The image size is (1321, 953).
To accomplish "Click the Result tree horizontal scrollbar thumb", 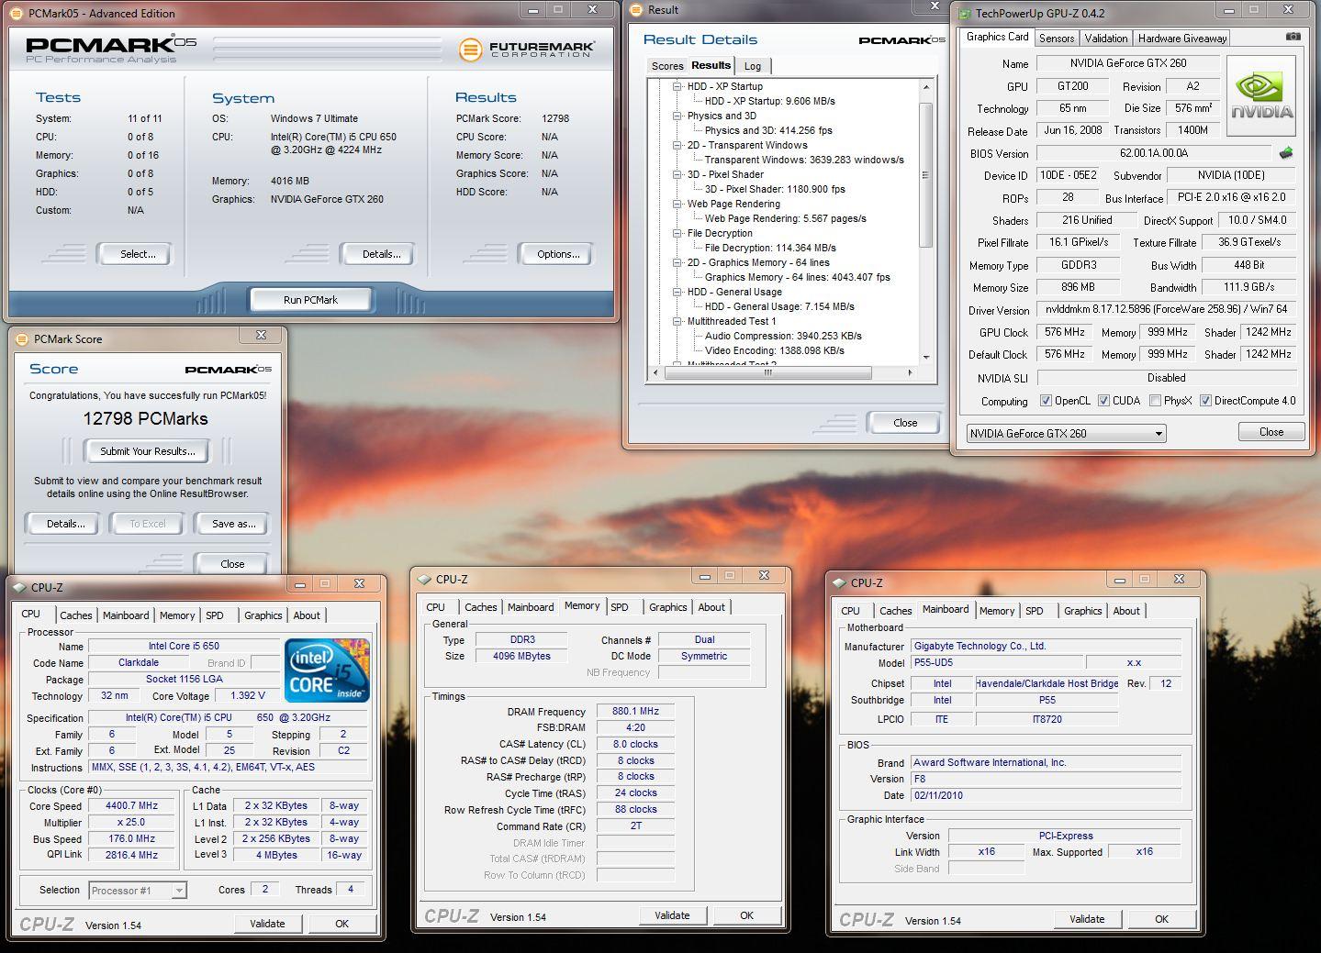I will click(767, 372).
